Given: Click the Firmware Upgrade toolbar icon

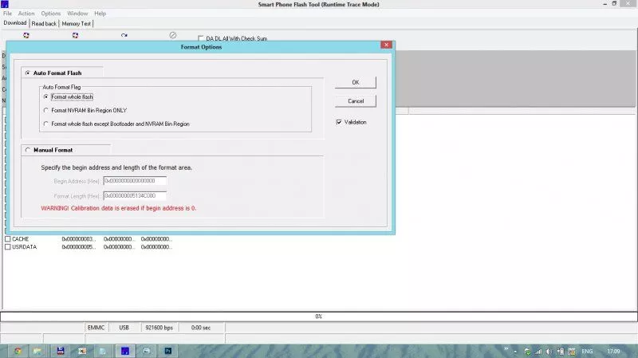Looking at the screenshot, I should [x=76, y=35].
